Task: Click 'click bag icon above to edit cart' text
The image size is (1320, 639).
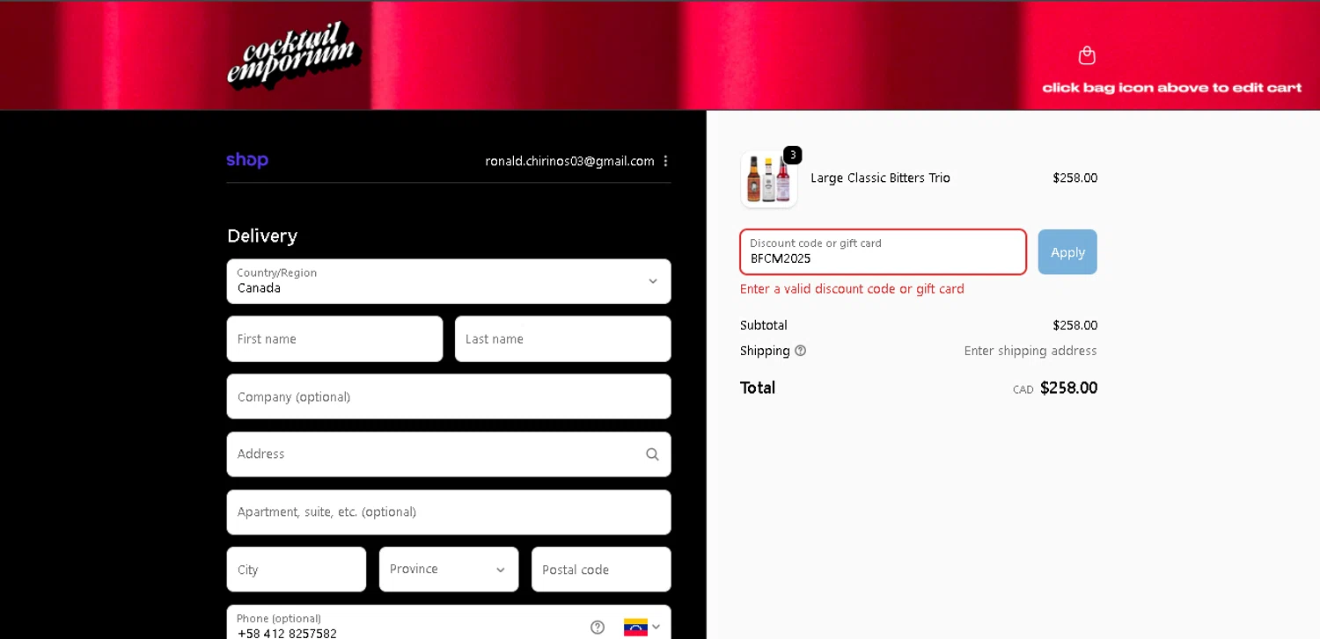Action: point(1172,88)
